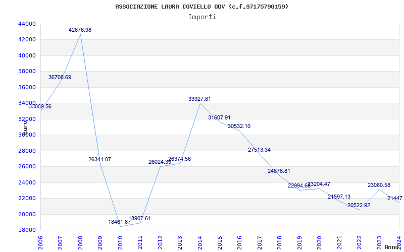The width and height of the screenshot is (404, 252).
Task: Click the x-axis year 2009
Action: (x=100, y=243)
